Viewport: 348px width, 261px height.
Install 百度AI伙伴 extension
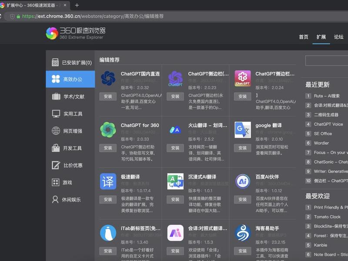click(243, 199)
